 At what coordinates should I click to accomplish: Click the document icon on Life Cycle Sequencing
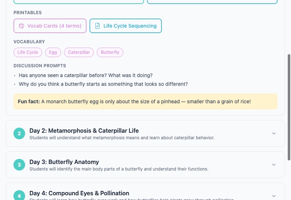click(x=97, y=26)
